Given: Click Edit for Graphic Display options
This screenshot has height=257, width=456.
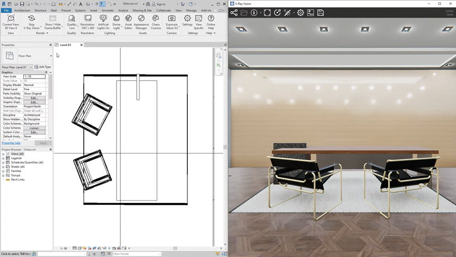Looking at the screenshot, I should [34, 102].
